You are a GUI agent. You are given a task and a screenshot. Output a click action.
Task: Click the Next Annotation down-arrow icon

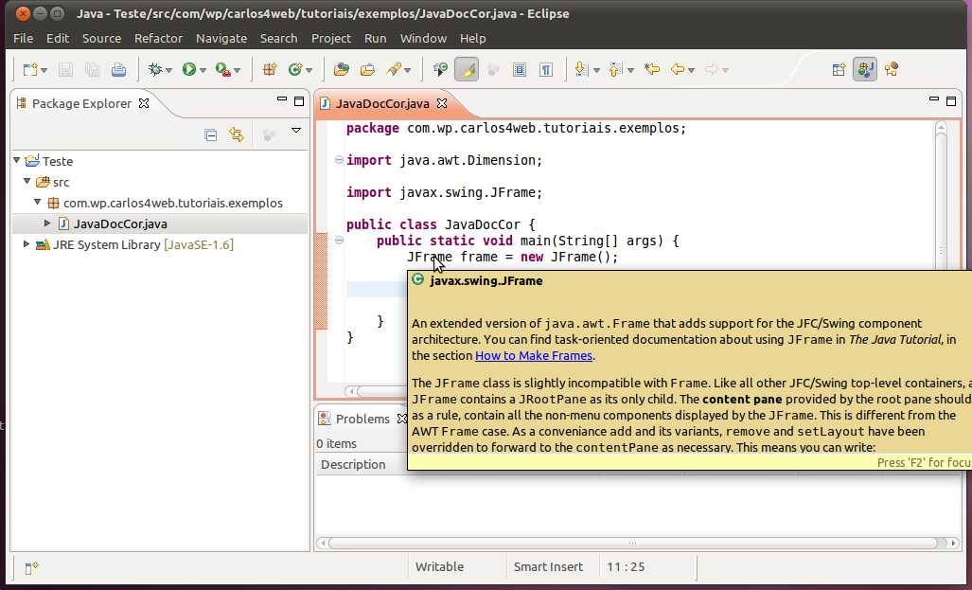(x=581, y=69)
